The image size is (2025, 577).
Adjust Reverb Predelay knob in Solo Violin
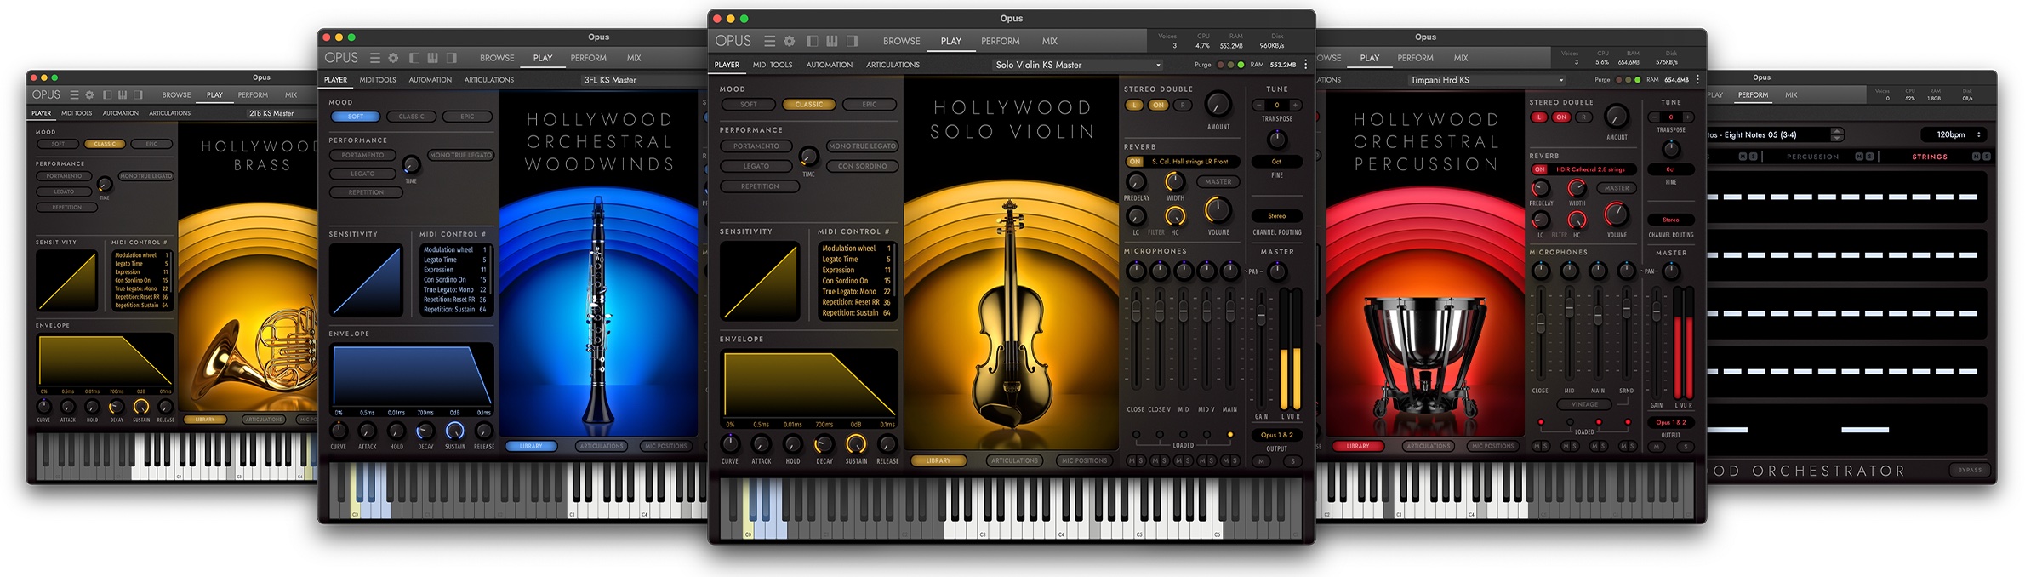pos(1136,181)
